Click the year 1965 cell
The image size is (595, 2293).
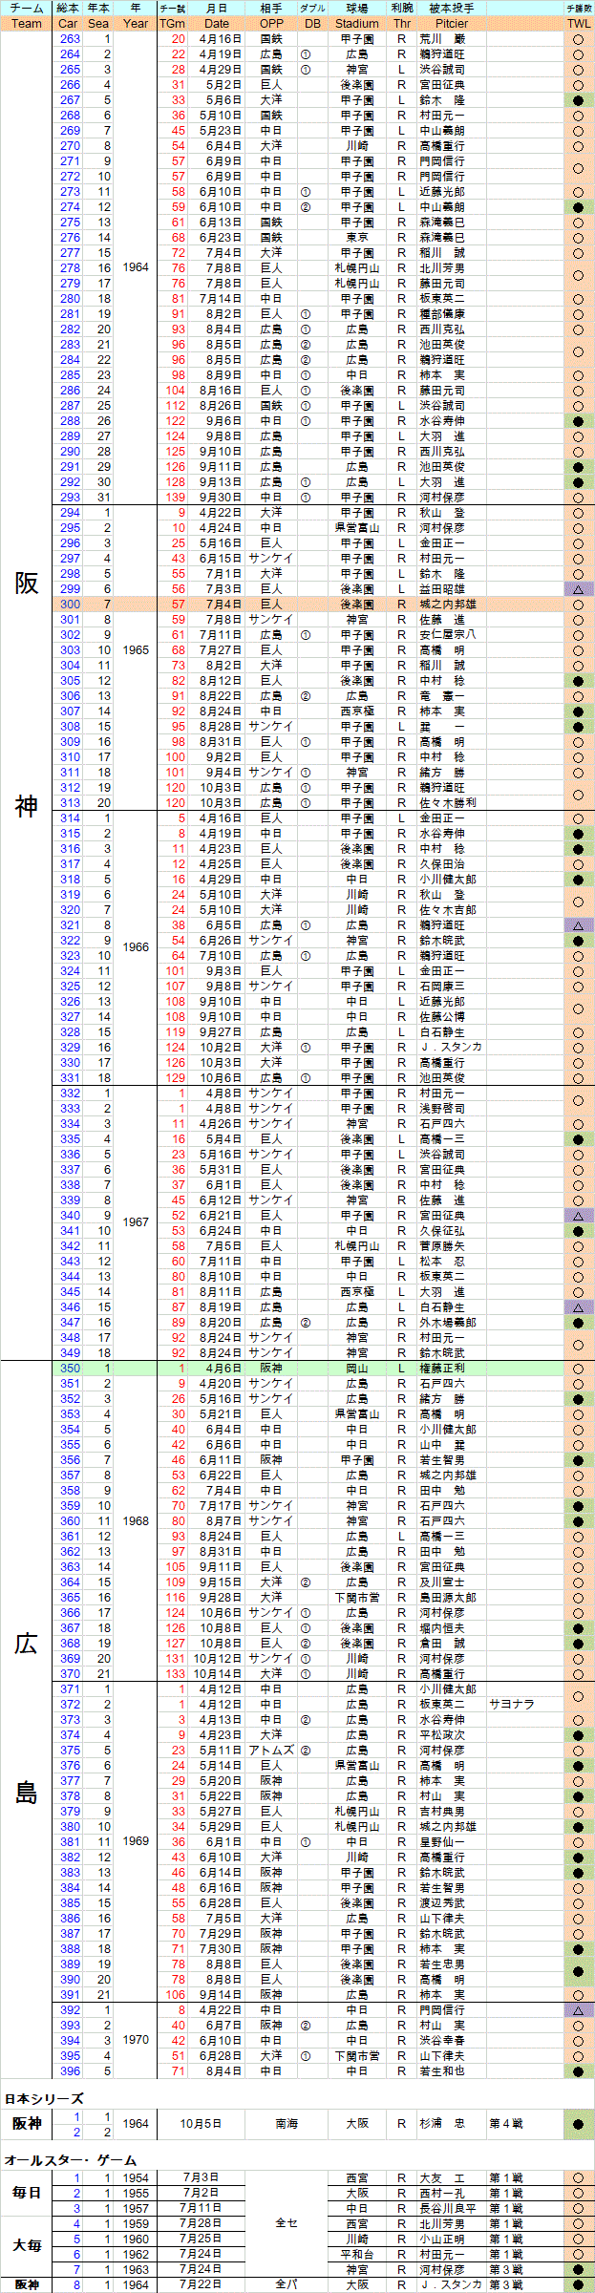(136, 650)
